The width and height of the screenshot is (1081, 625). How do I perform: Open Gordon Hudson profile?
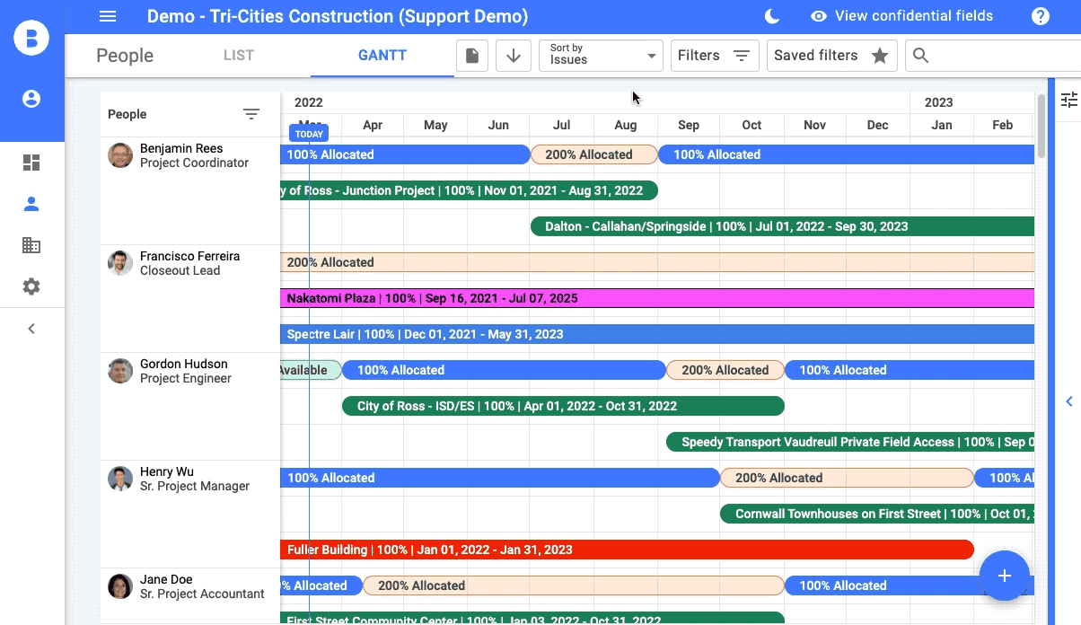(183, 364)
